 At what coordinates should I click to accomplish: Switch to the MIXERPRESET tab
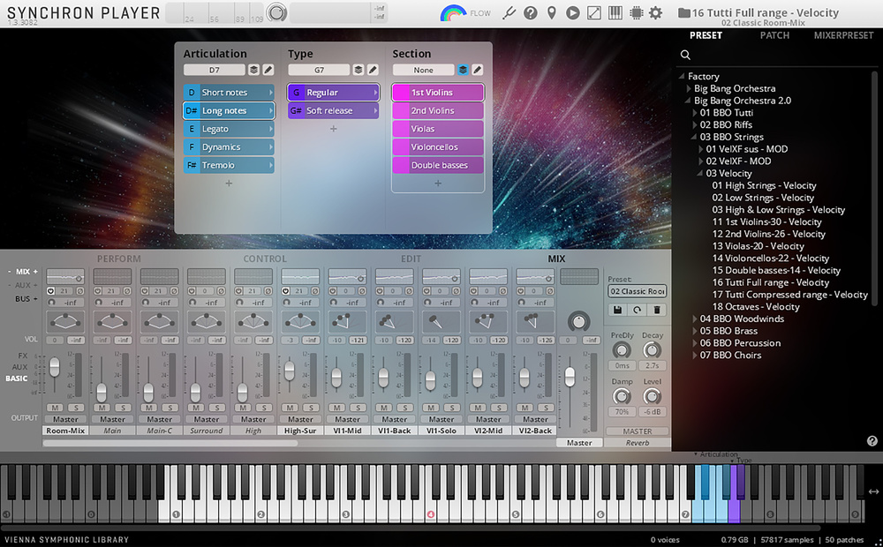[x=843, y=35]
